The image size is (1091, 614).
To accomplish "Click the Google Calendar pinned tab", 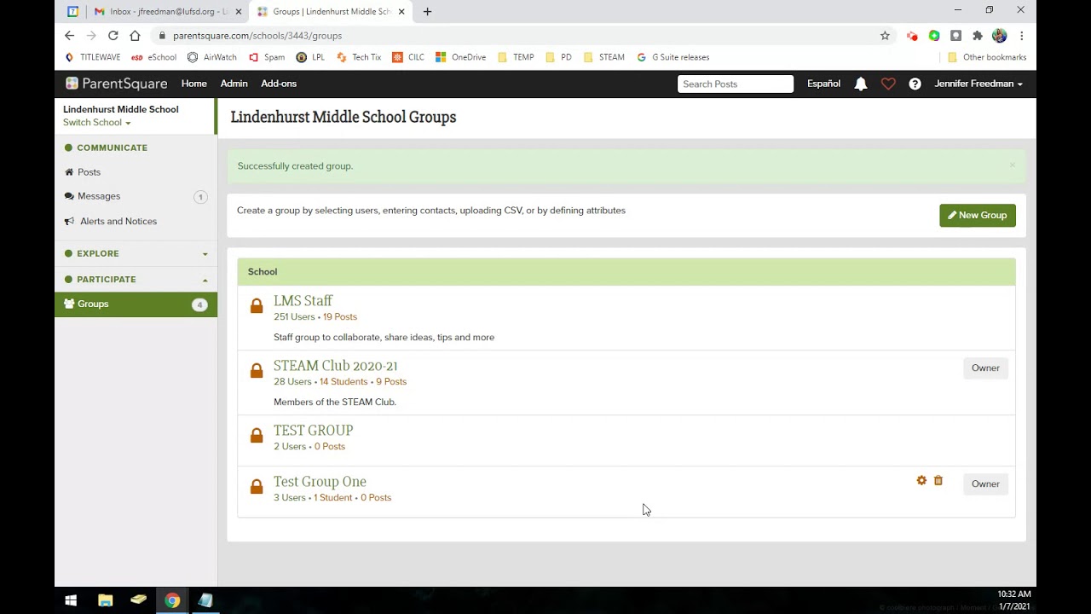I will (x=72, y=12).
